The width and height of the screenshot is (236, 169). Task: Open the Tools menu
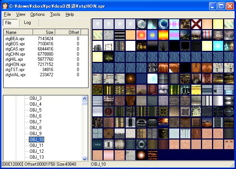tap(55, 14)
